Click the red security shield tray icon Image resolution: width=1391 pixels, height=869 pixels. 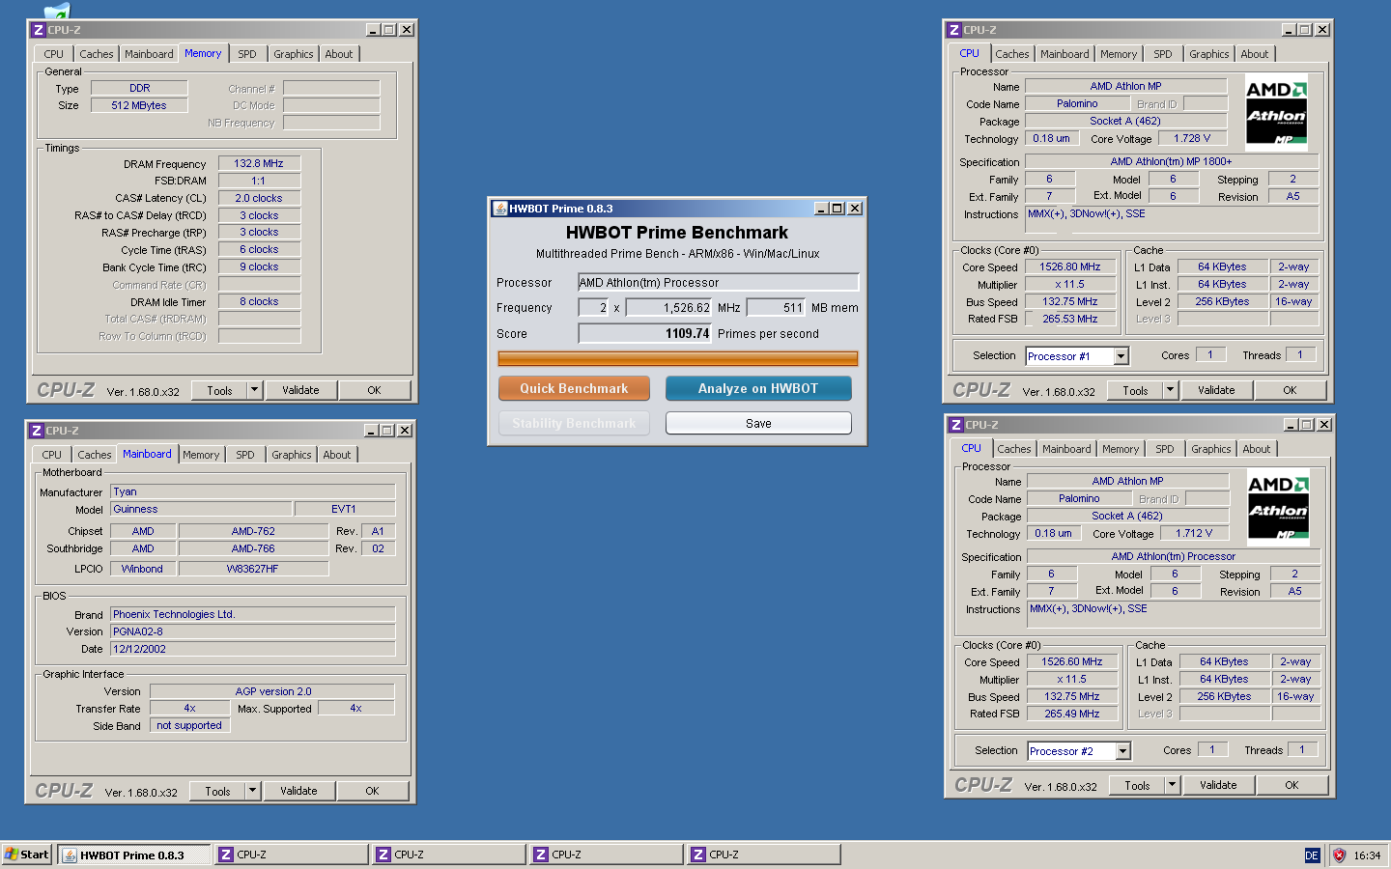pyautogui.click(x=1339, y=855)
